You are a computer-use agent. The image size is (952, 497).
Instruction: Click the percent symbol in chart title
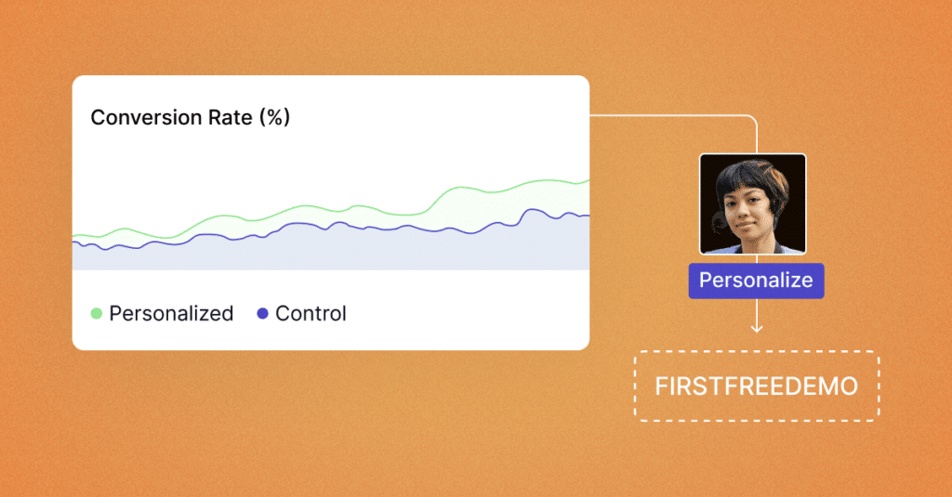pos(275,117)
